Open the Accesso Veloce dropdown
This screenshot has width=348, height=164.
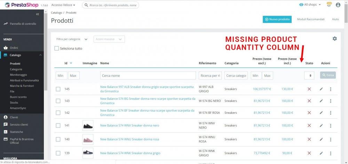(63, 5)
